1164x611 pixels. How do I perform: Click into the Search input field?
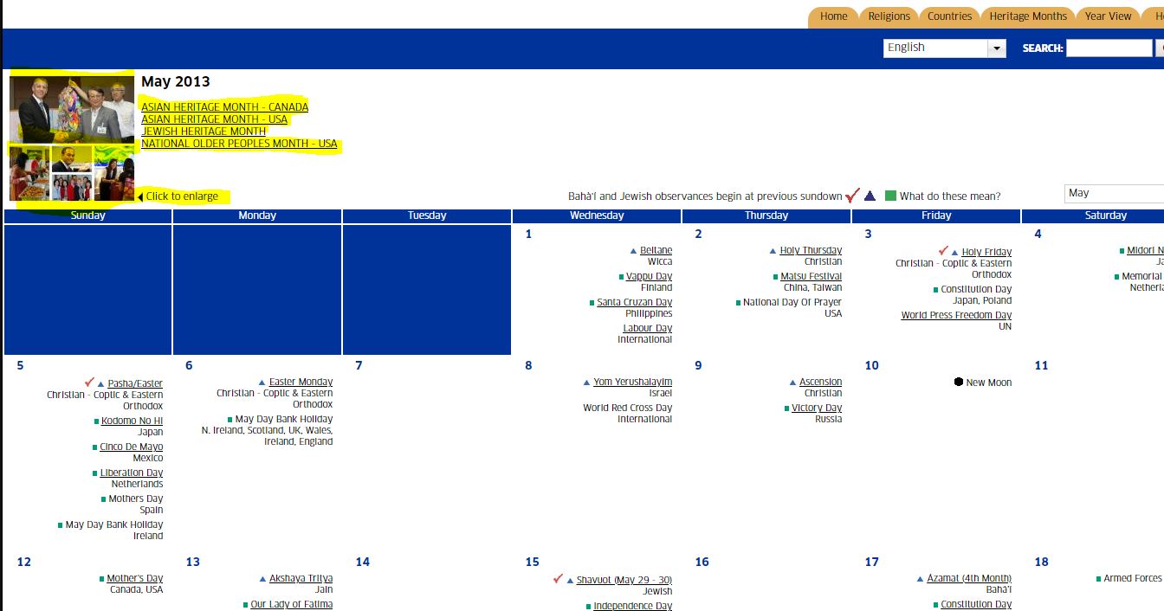pyautogui.click(x=1109, y=48)
